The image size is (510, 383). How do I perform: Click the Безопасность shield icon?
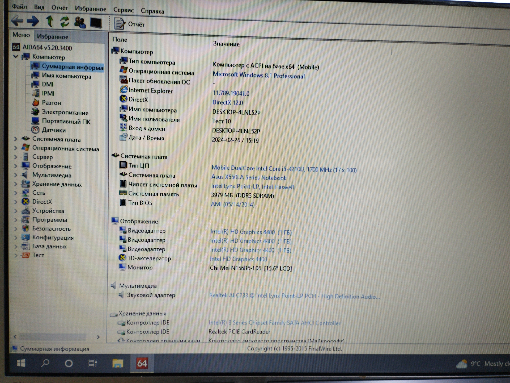pyautogui.click(x=25, y=228)
